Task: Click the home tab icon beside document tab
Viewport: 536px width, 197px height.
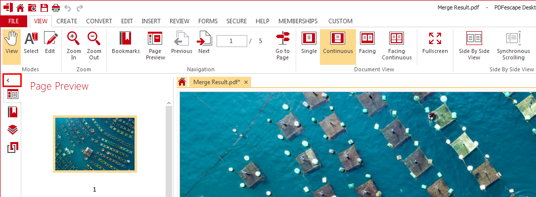Action: tap(182, 82)
